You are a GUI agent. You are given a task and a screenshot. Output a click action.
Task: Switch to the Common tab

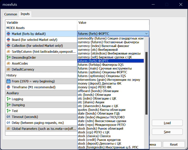pos(11,14)
